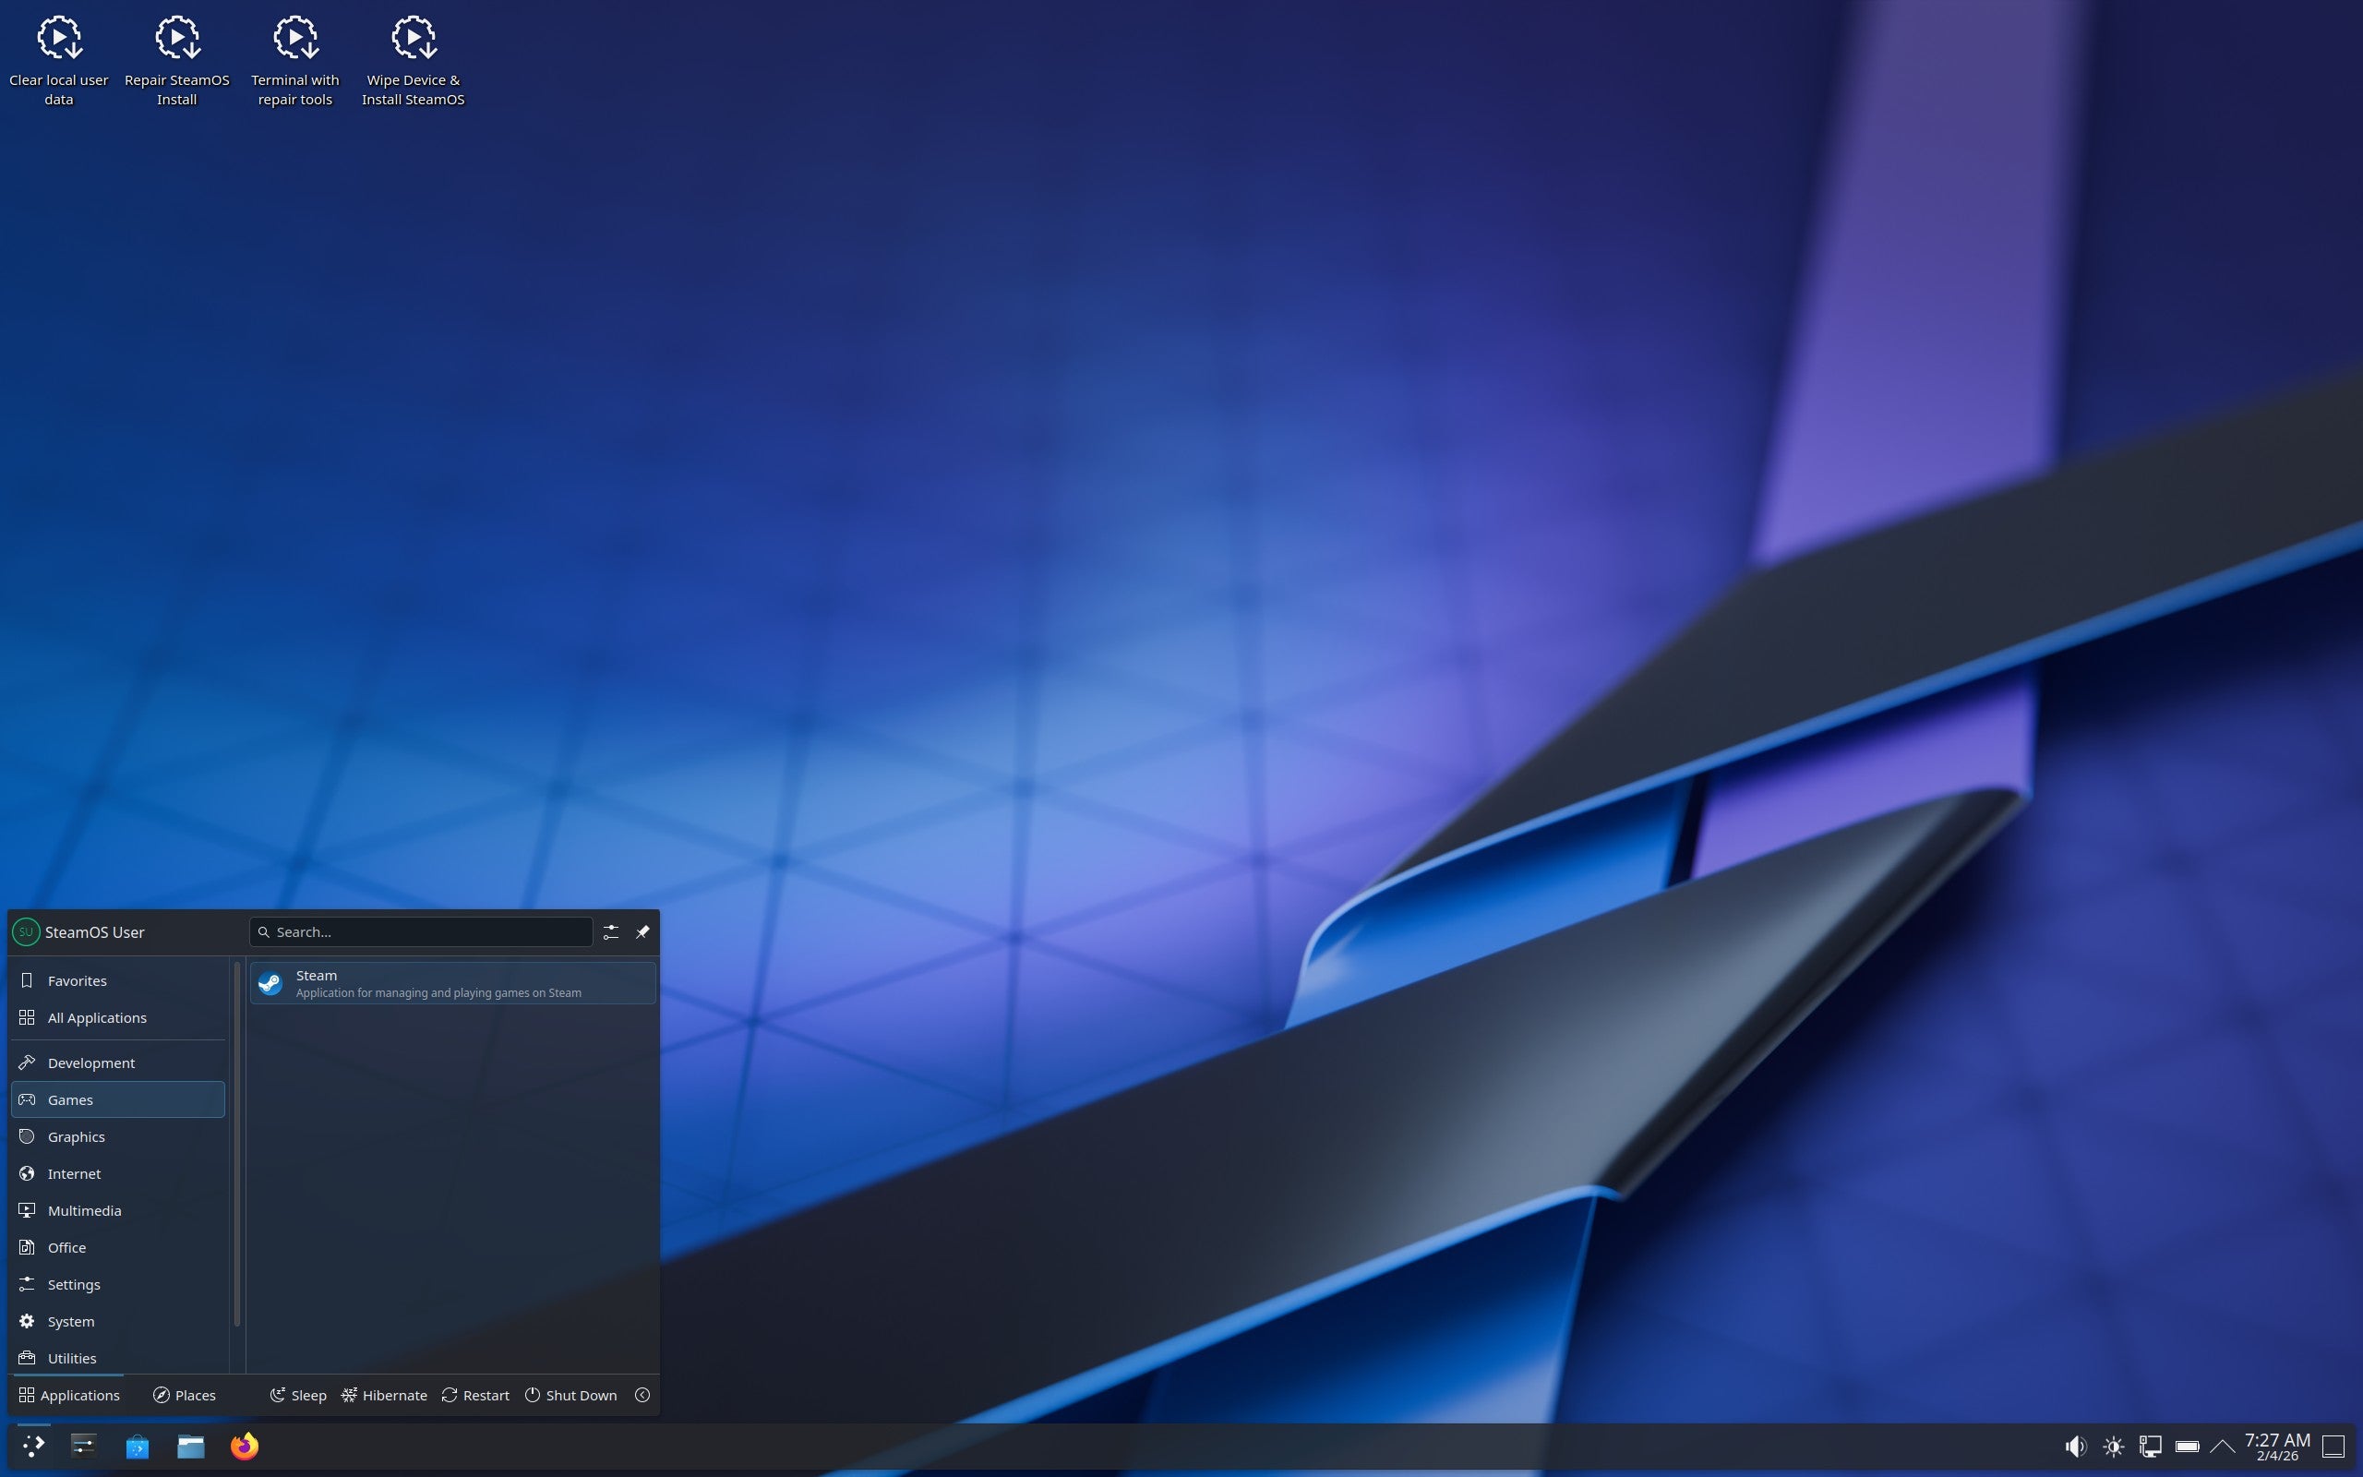Click Hibernate in the launcher footer
The width and height of the screenshot is (2363, 1477).
(385, 1395)
